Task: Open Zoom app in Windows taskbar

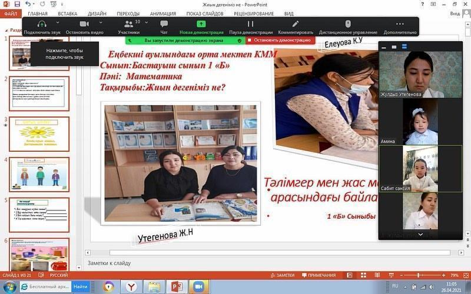Action: 198,286
